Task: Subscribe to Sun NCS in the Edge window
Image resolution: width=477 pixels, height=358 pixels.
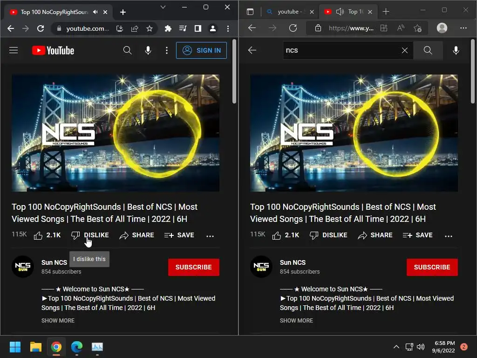Action: (432, 267)
